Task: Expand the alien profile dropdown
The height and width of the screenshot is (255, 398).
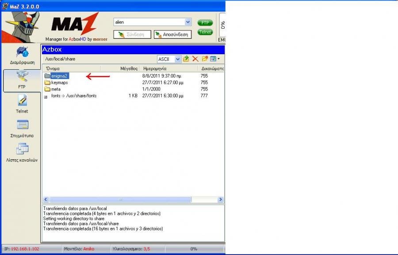Action: [x=188, y=22]
